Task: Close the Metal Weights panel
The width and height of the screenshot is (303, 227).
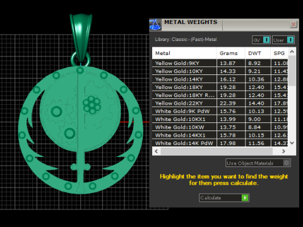Action: click(x=294, y=24)
